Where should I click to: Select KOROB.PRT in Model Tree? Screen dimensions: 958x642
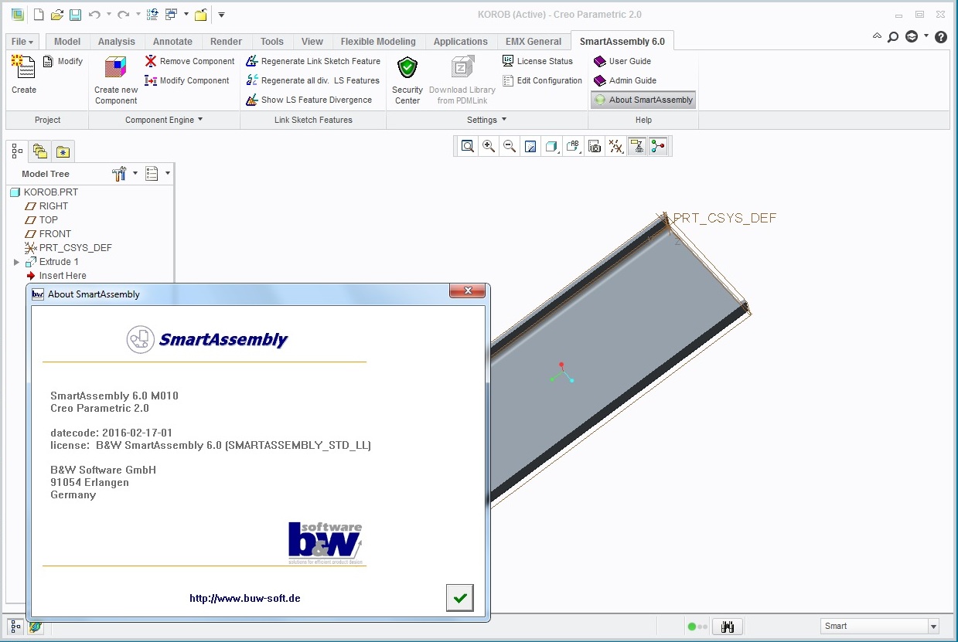[43, 192]
